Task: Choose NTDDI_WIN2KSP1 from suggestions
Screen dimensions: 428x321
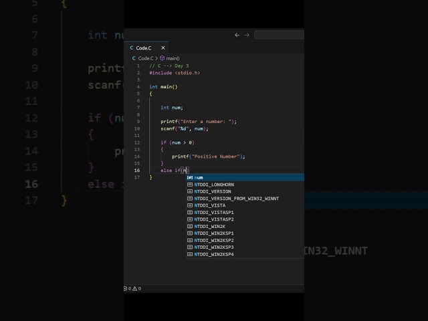Action: (245, 233)
